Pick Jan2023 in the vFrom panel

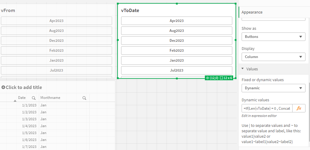coord(56,60)
